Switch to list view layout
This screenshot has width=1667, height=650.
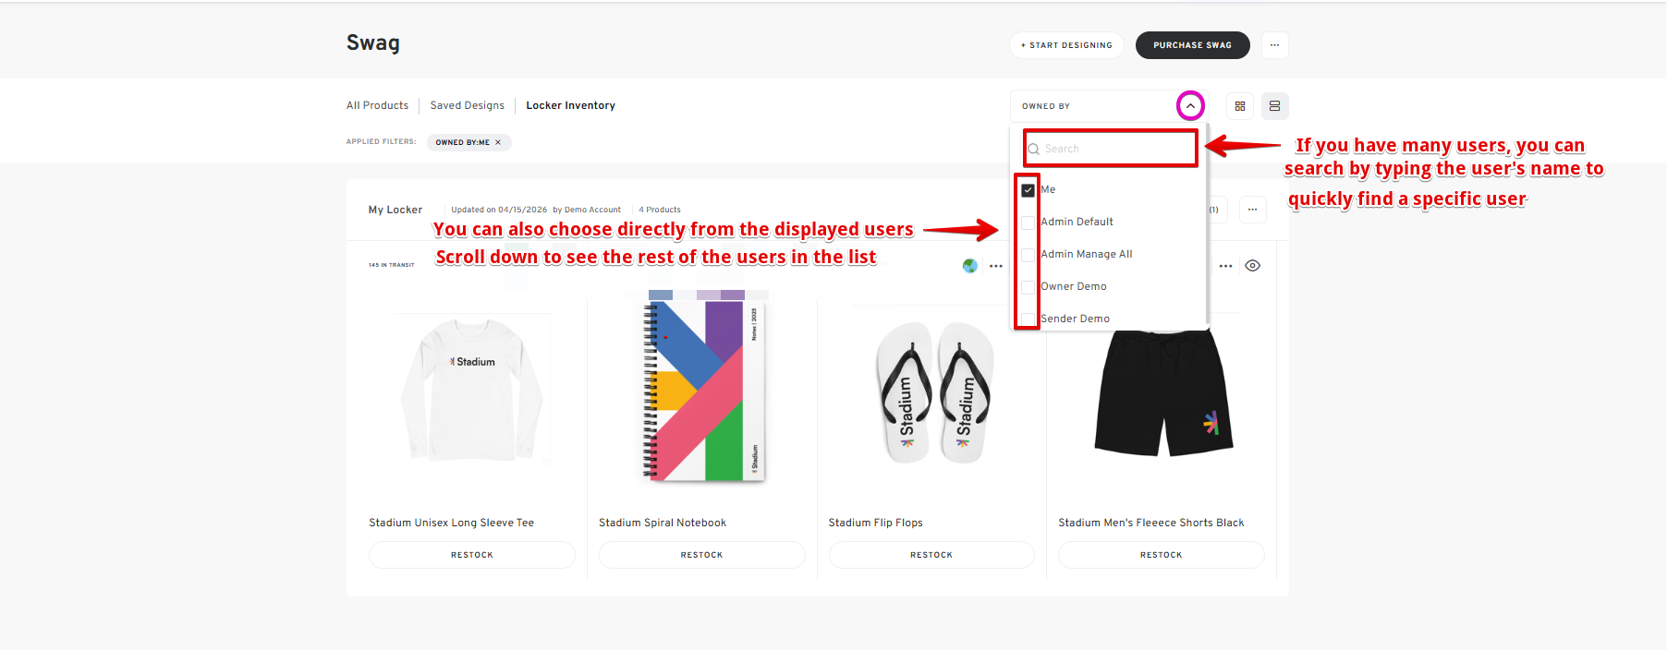(x=1274, y=106)
